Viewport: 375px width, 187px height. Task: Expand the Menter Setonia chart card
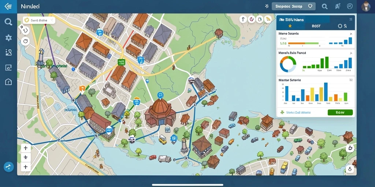point(351,80)
